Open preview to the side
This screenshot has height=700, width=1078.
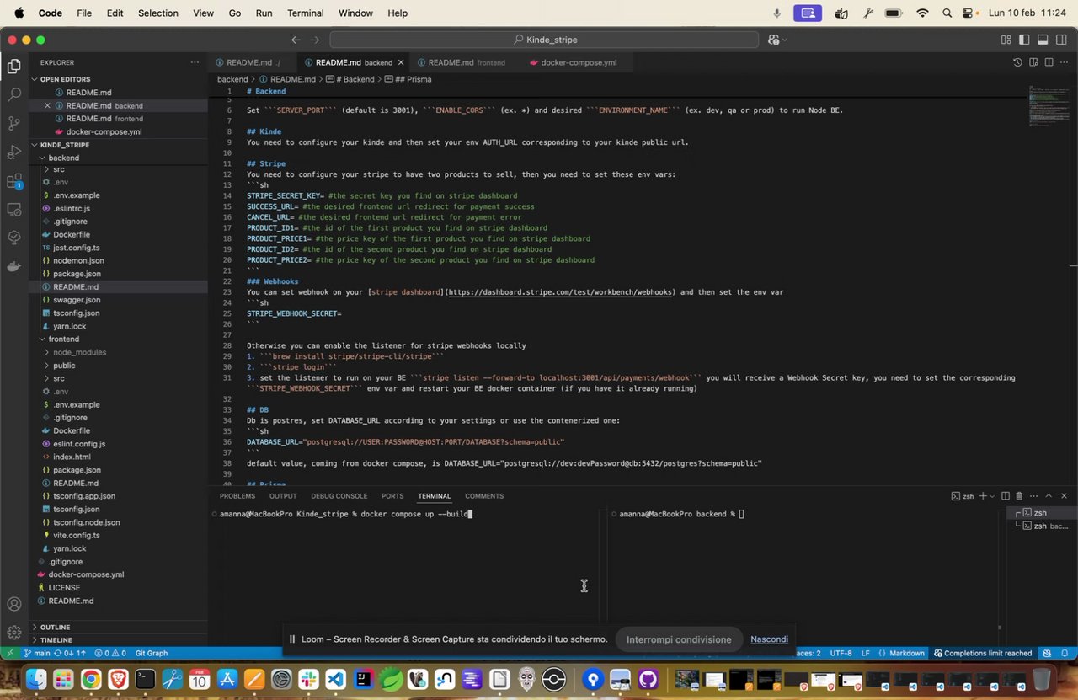pos(1033,62)
